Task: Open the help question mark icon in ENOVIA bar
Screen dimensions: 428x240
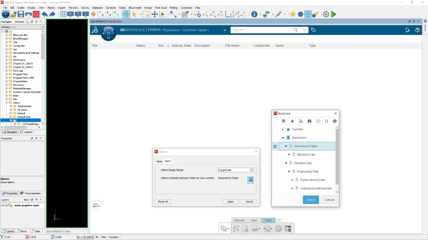Action: pos(417,30)
